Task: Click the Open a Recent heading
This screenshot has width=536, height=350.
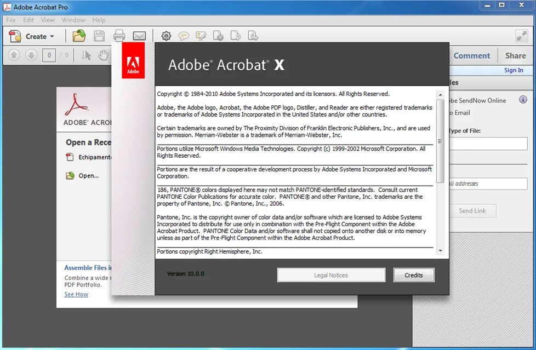Action: (x=89, y=142)
